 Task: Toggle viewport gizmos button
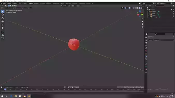click(126, 8)
